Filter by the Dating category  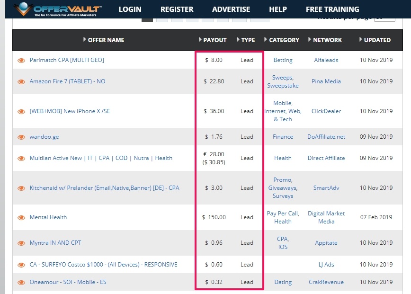[283, 282]
